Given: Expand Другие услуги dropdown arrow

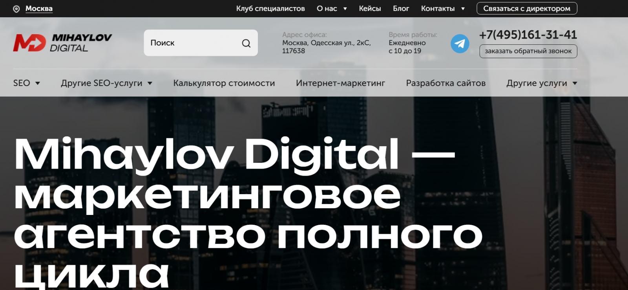Looking at the screenshot, I should tap(575, 83).
